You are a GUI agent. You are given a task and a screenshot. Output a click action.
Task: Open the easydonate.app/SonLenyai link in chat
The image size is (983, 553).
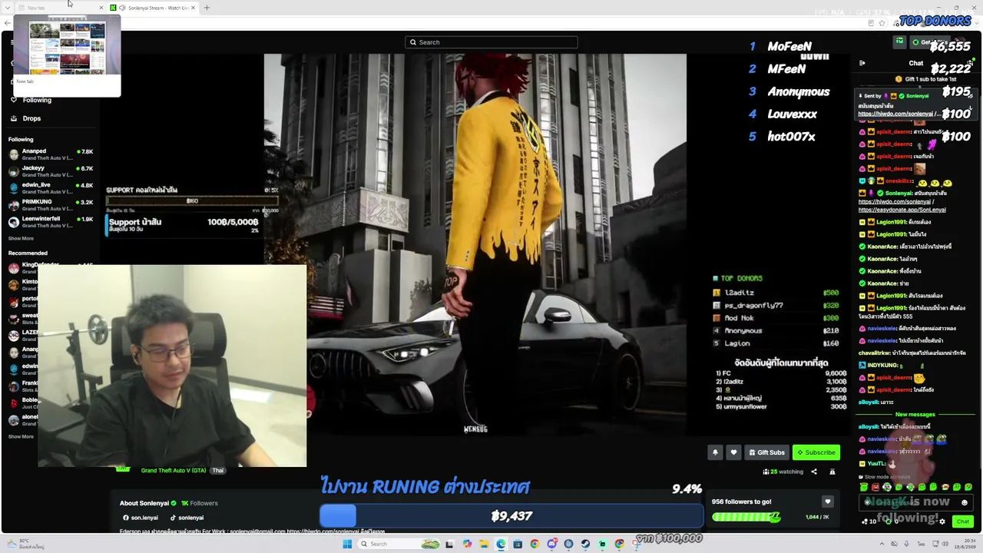click(x=902, y=210)
